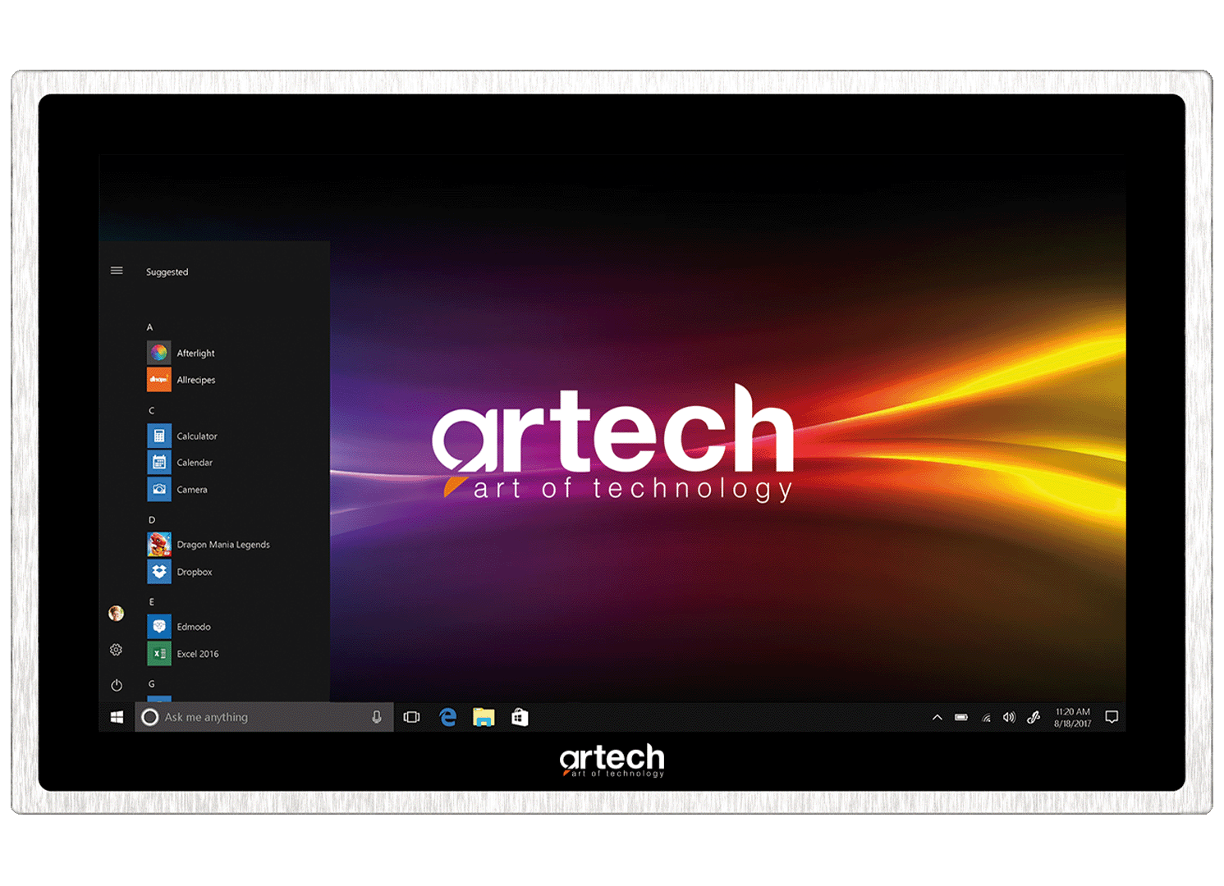Open the Calendar app
Screen dimensions: 1224x886
159,463
